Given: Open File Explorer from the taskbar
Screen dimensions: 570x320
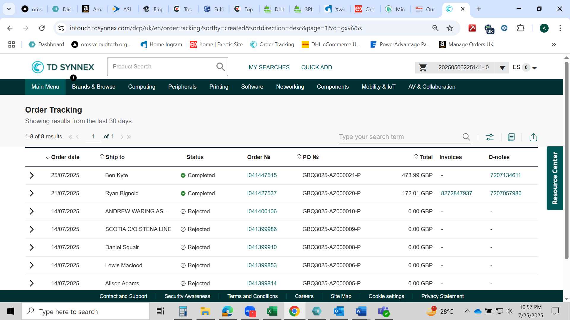Looking at the screenshot, I should click(205, 311).
